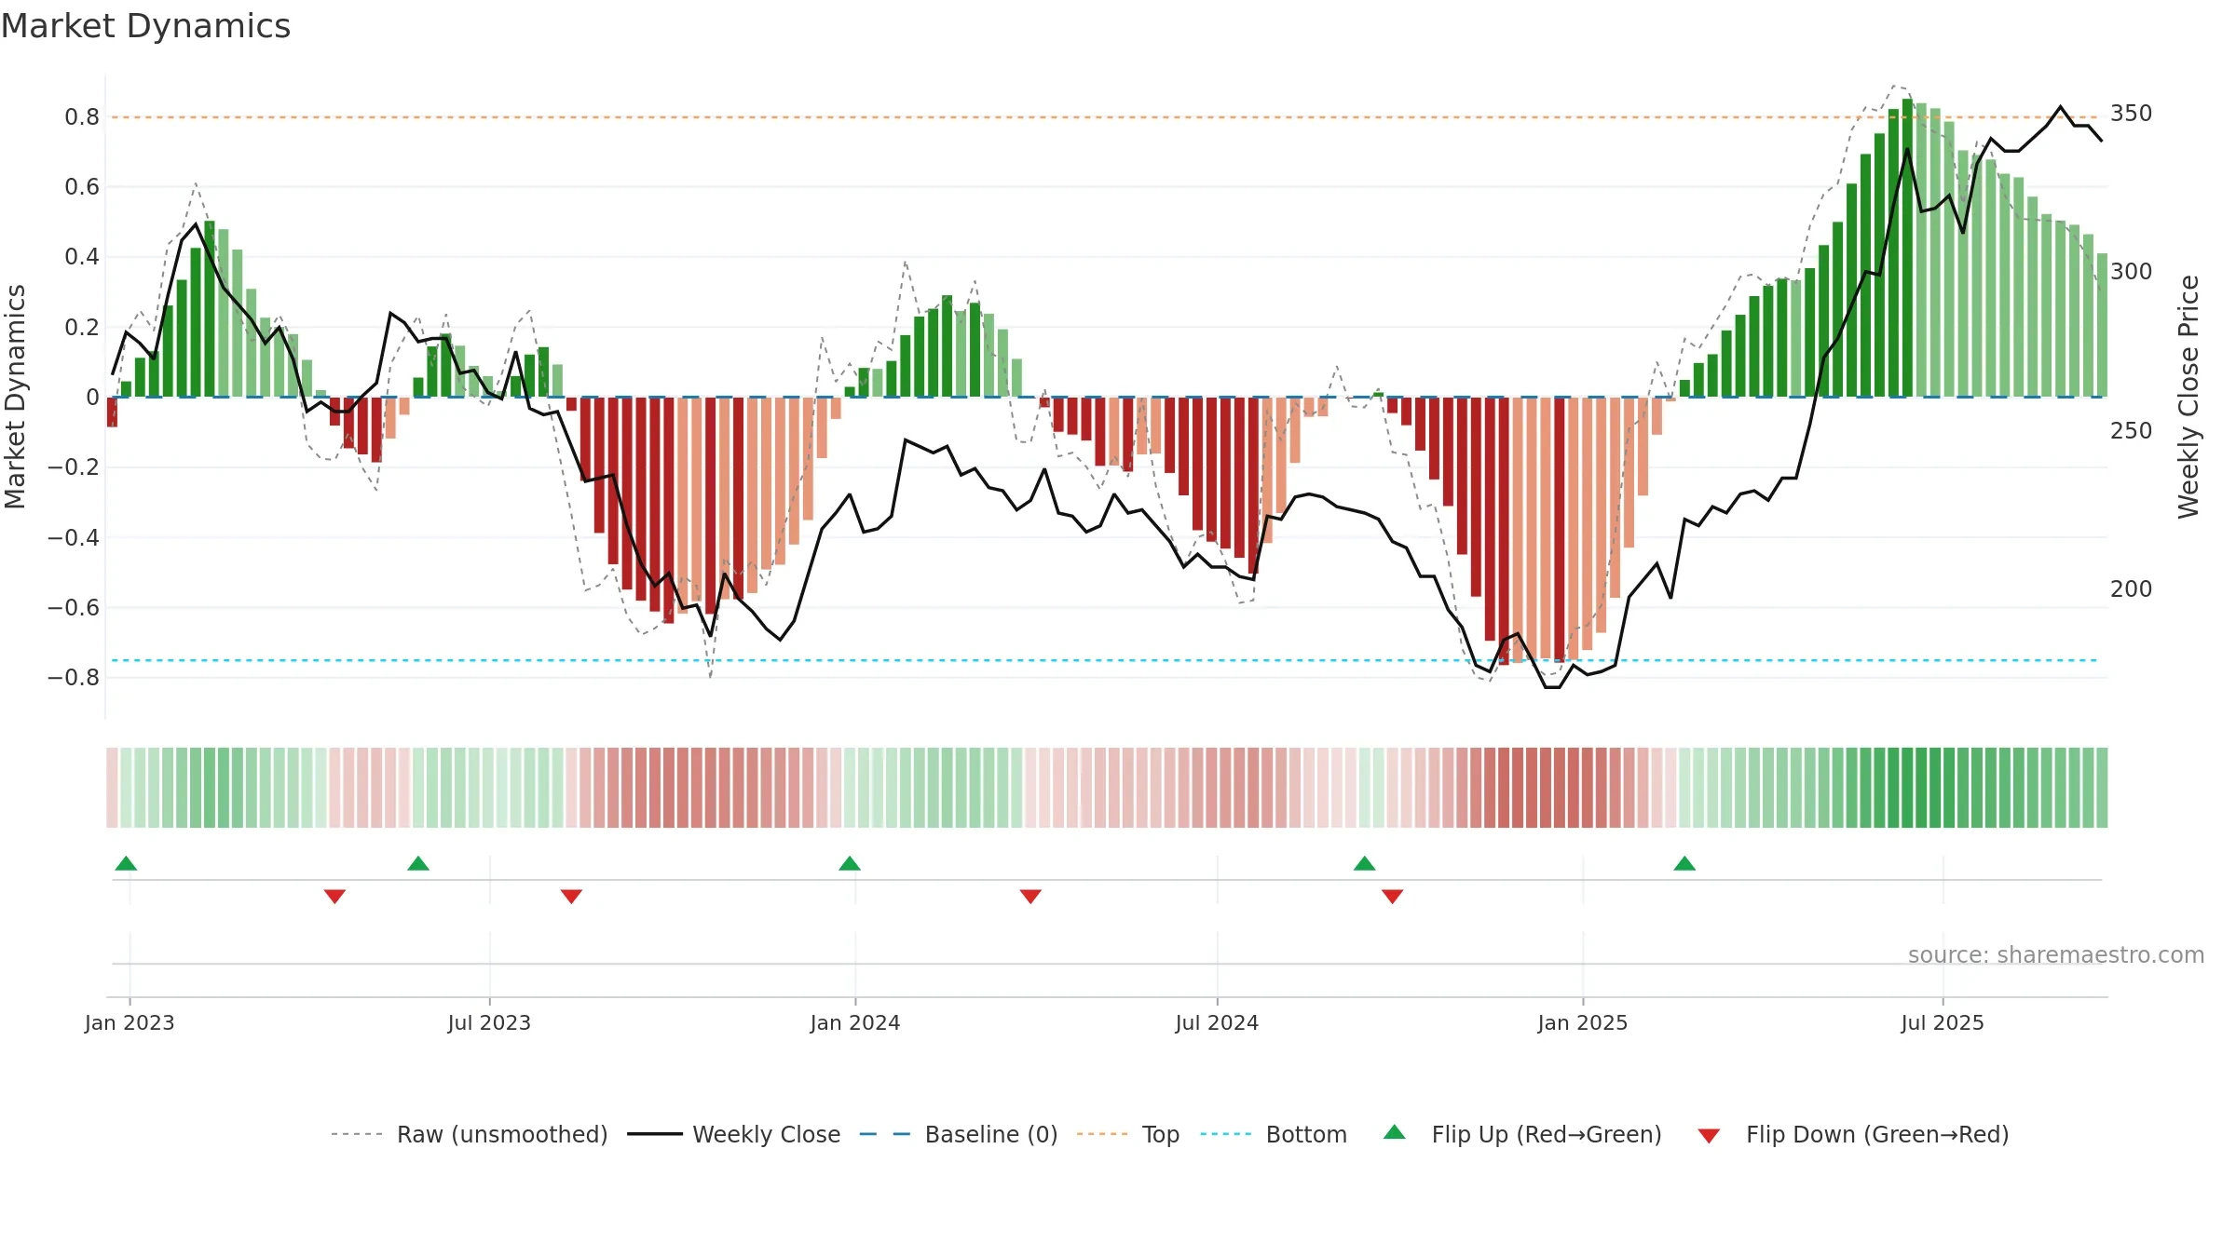Click the 200 price axis label
The height and width of the screenshot is (1257, 2236).
pos(2132,589)
